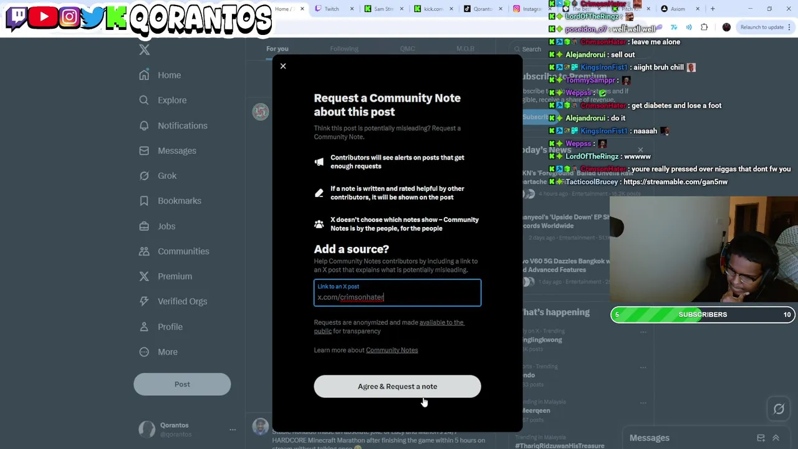The image size is (798, 449).
Task: Click the Home house icon
Action: (144, 75)
